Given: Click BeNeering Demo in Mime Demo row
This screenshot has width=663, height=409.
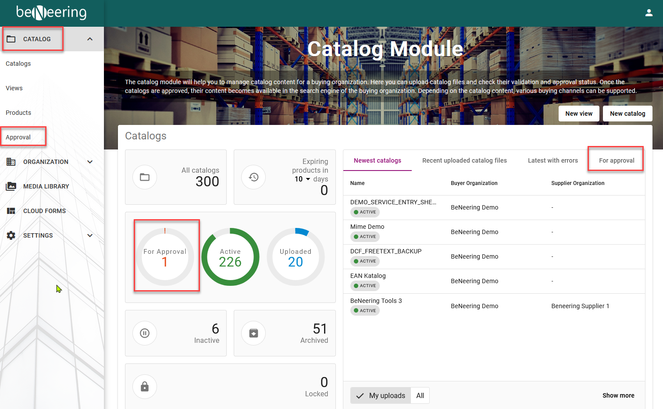Looking at the screenshot, I should (x=474, y=232).
